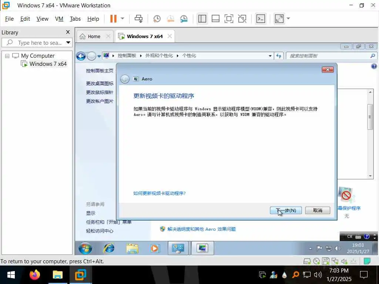Open the Windows 7 Start orb
The width and height of the screenshot is (379, 284).
coord(85,248)
